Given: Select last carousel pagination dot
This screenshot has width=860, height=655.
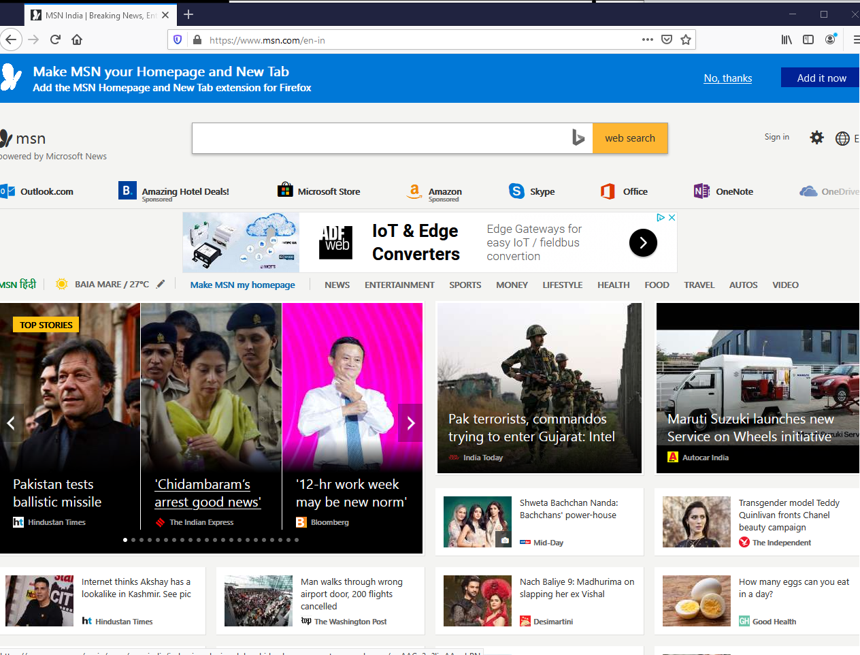Looking at the screenshot, I should coord(297,540).
